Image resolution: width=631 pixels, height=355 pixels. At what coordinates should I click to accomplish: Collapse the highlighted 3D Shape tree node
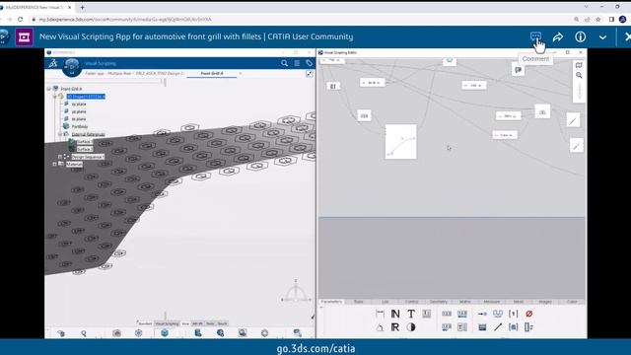[x=55, y=97]
